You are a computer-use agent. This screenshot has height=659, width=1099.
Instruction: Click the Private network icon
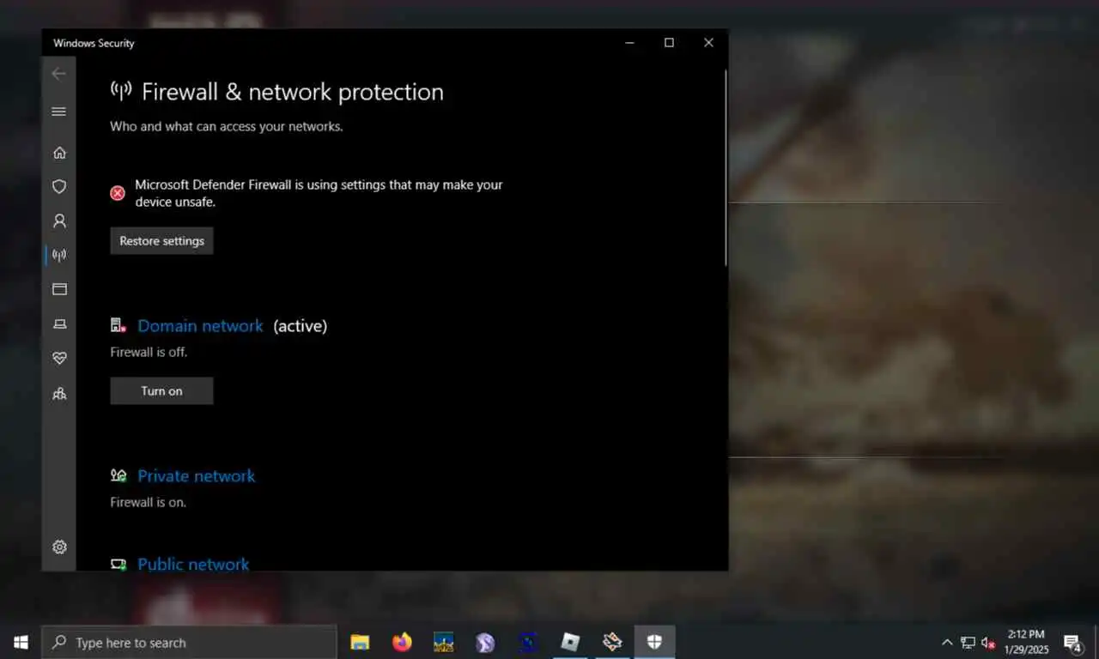coord(118,475)
